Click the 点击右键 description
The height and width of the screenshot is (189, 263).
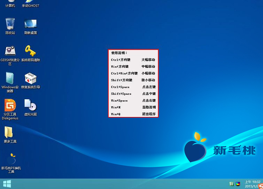(x=149, y=101)
